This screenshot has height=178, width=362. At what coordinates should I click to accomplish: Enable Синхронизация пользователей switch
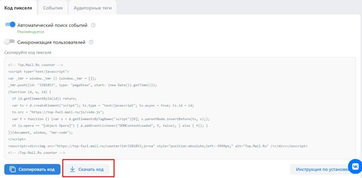pyautogui.click(x=10, y=42)
